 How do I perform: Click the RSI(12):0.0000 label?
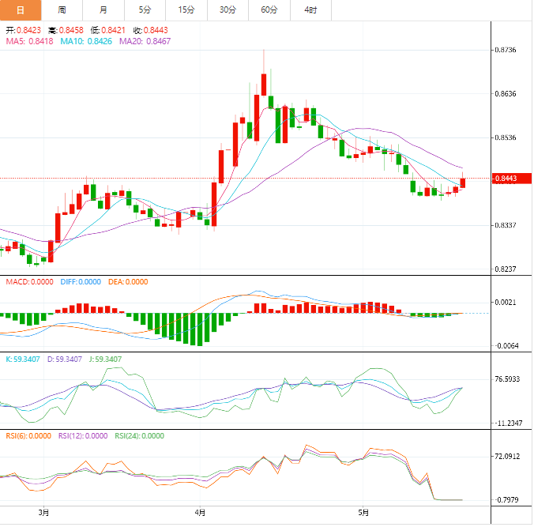(x=83, y=436)
